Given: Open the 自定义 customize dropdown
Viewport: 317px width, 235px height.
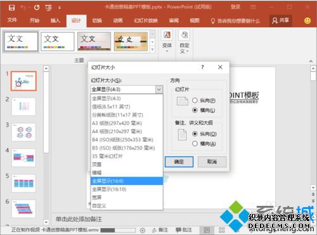Looking at the screenshot, I should coord(184,42).
